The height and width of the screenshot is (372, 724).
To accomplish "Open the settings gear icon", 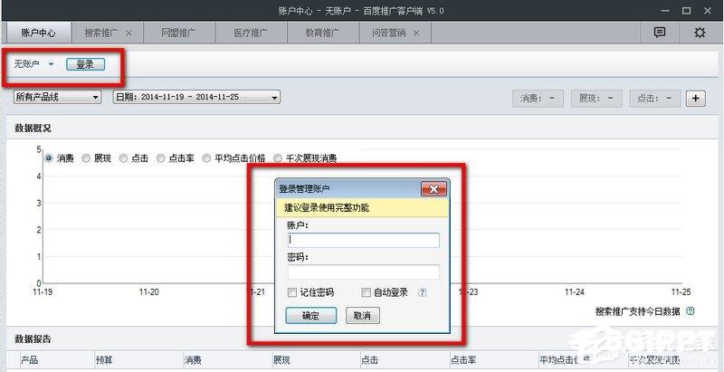I will [x=700, y=33].
